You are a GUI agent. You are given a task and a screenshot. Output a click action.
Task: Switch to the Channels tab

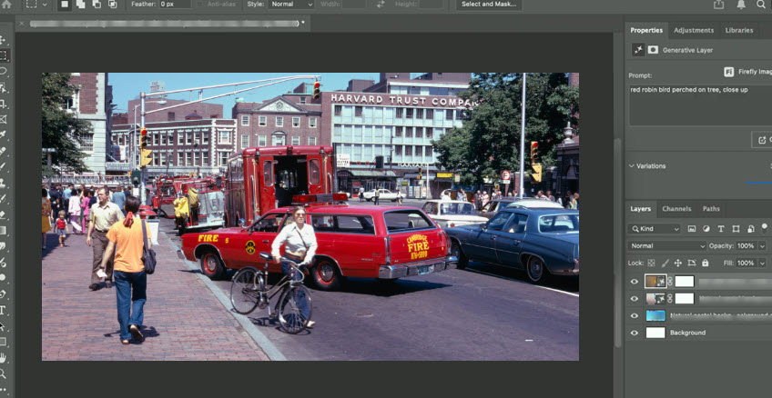tap(676, 209)
